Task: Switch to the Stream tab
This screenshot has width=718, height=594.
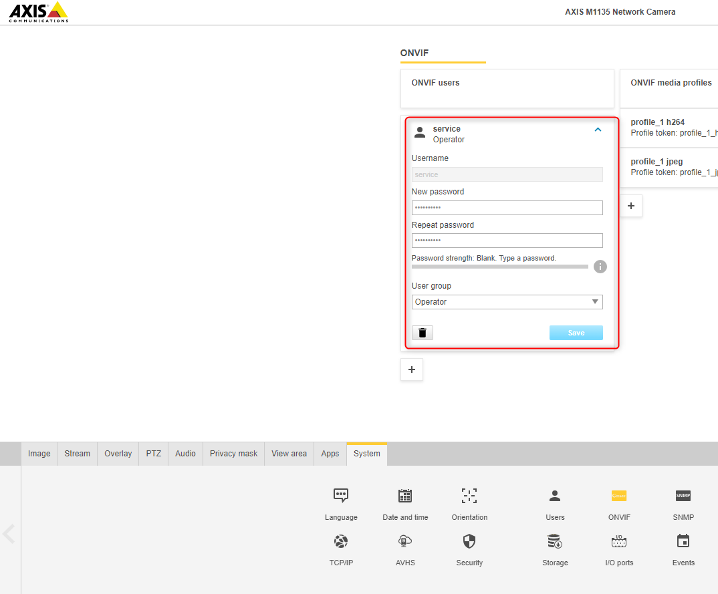Action: (x=77, y=454)
